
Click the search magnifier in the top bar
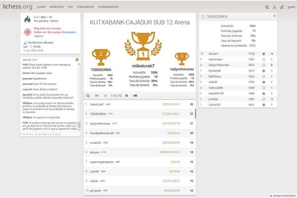click(x=267, y=7)
